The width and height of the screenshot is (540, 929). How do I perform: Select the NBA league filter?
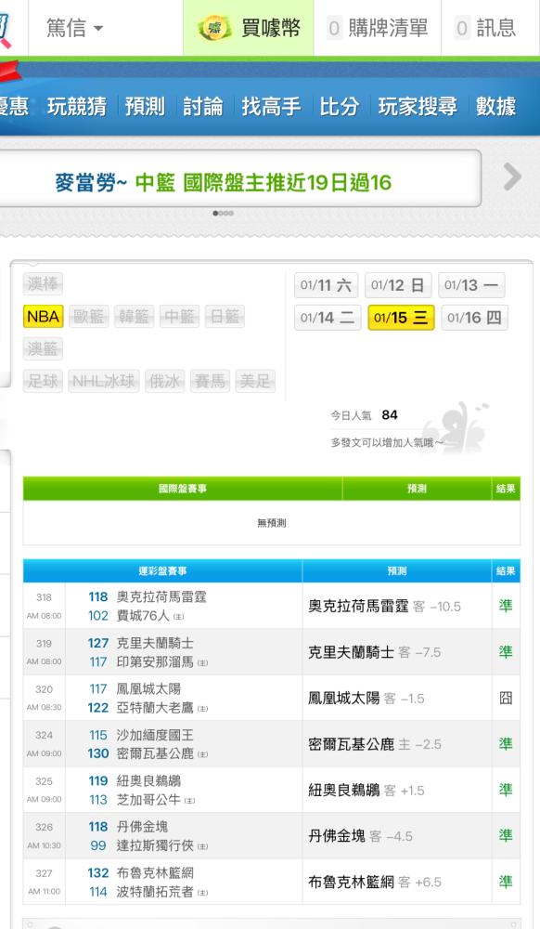44,317
